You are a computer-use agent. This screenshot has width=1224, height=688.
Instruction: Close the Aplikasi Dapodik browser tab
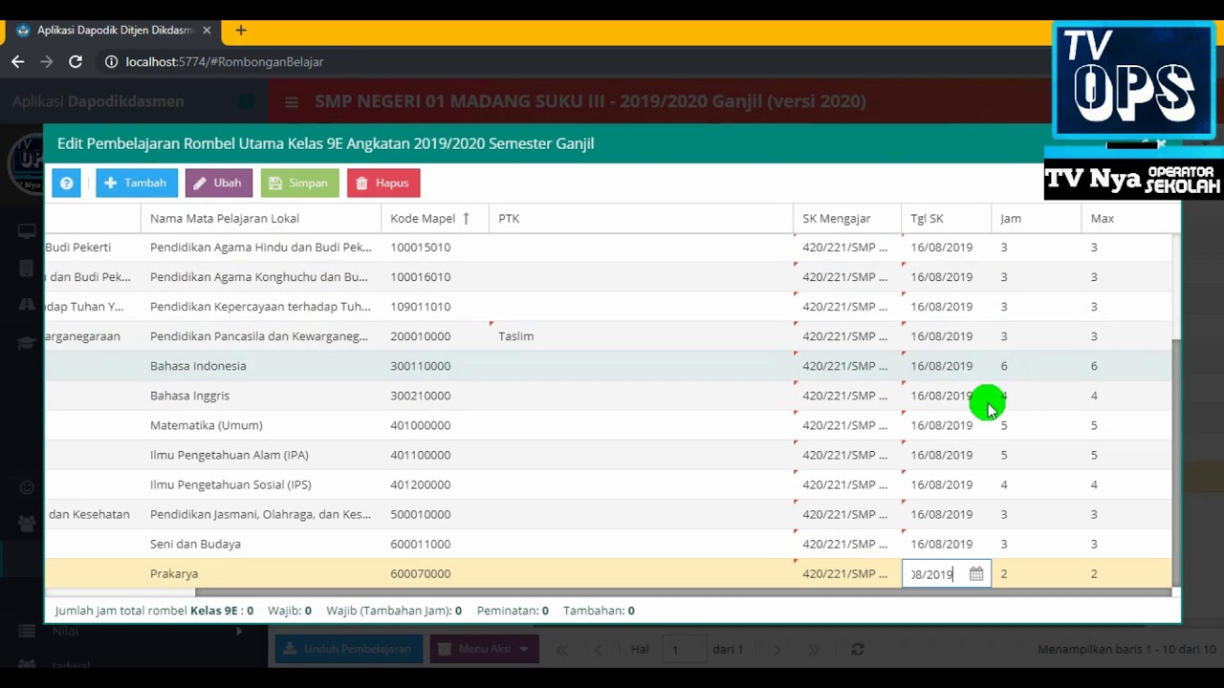point(207,31)
